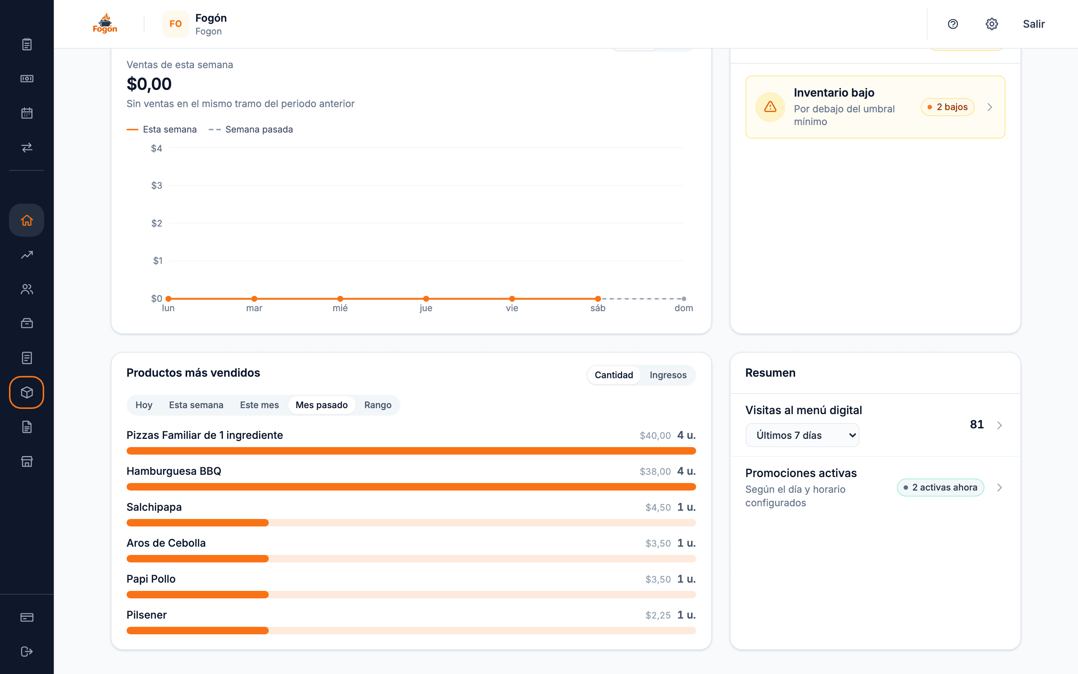Go to the home dashboard icon
The width and height of the screenshot is (1078, 674).
point(27,220)
